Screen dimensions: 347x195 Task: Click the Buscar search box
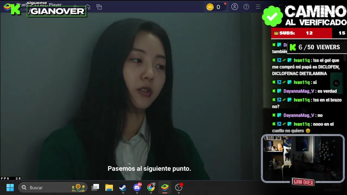(53, 187)
